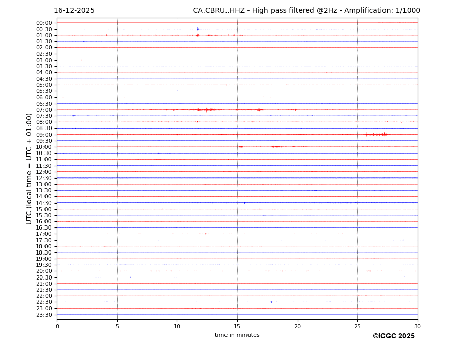Click the blue spike on the 22:30 trace
Screen dimensions: 474x355
[271, 302]
